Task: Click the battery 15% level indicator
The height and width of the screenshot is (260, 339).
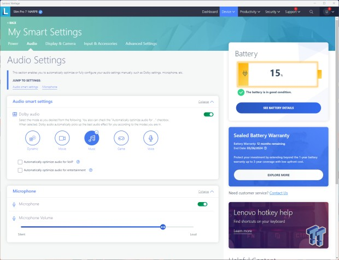Action: pos(278,74)
